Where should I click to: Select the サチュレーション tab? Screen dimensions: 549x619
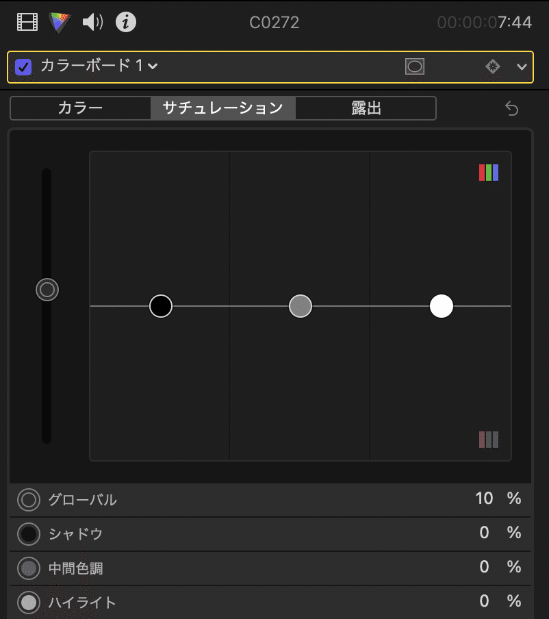222,108
